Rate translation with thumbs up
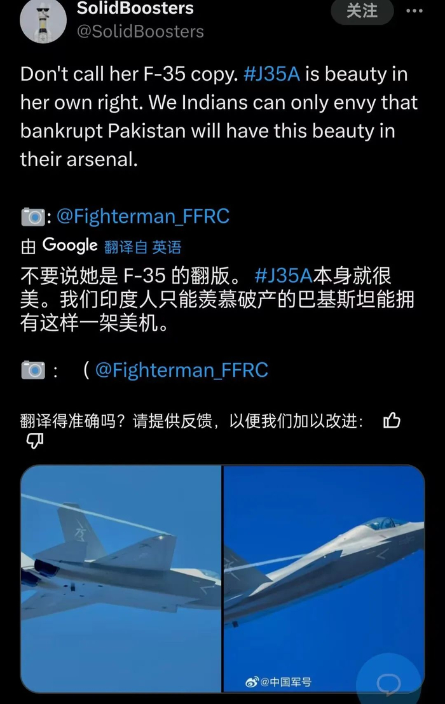Image resolution: width=445 pixels, height=704 pixels. (x=392, y=421)
